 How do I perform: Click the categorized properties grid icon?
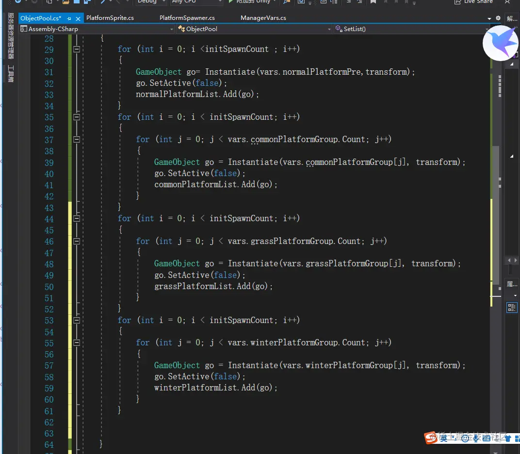[x=512, y=307]
